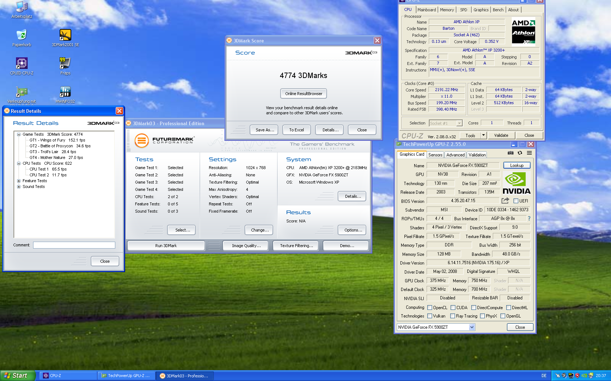Click the DE language indicator in taskbar

click(544, 376)
